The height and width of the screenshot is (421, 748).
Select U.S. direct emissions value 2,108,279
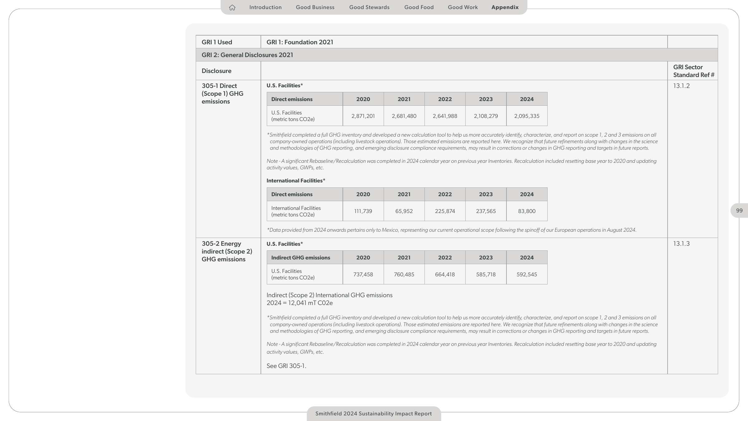[x=486, y=116]
